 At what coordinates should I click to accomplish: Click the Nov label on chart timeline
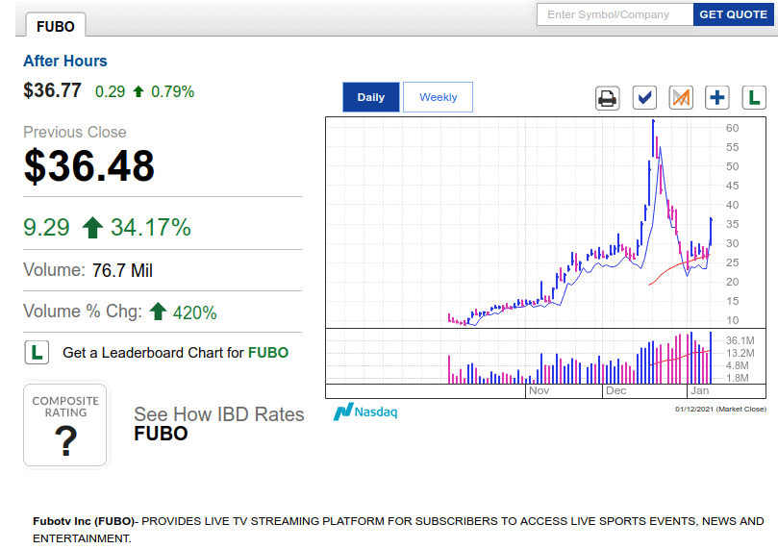(x=539, y=391)
